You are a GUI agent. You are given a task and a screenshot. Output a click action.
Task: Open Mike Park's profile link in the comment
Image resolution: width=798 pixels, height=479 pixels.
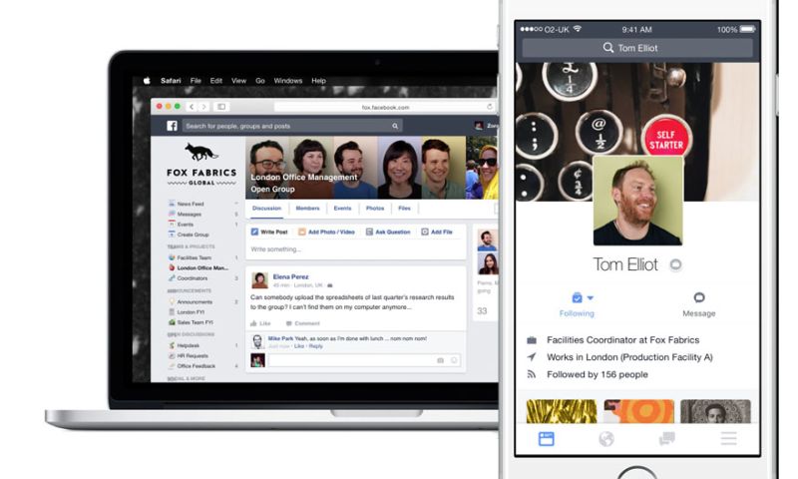pyautogui.click(x=280, y=338)
